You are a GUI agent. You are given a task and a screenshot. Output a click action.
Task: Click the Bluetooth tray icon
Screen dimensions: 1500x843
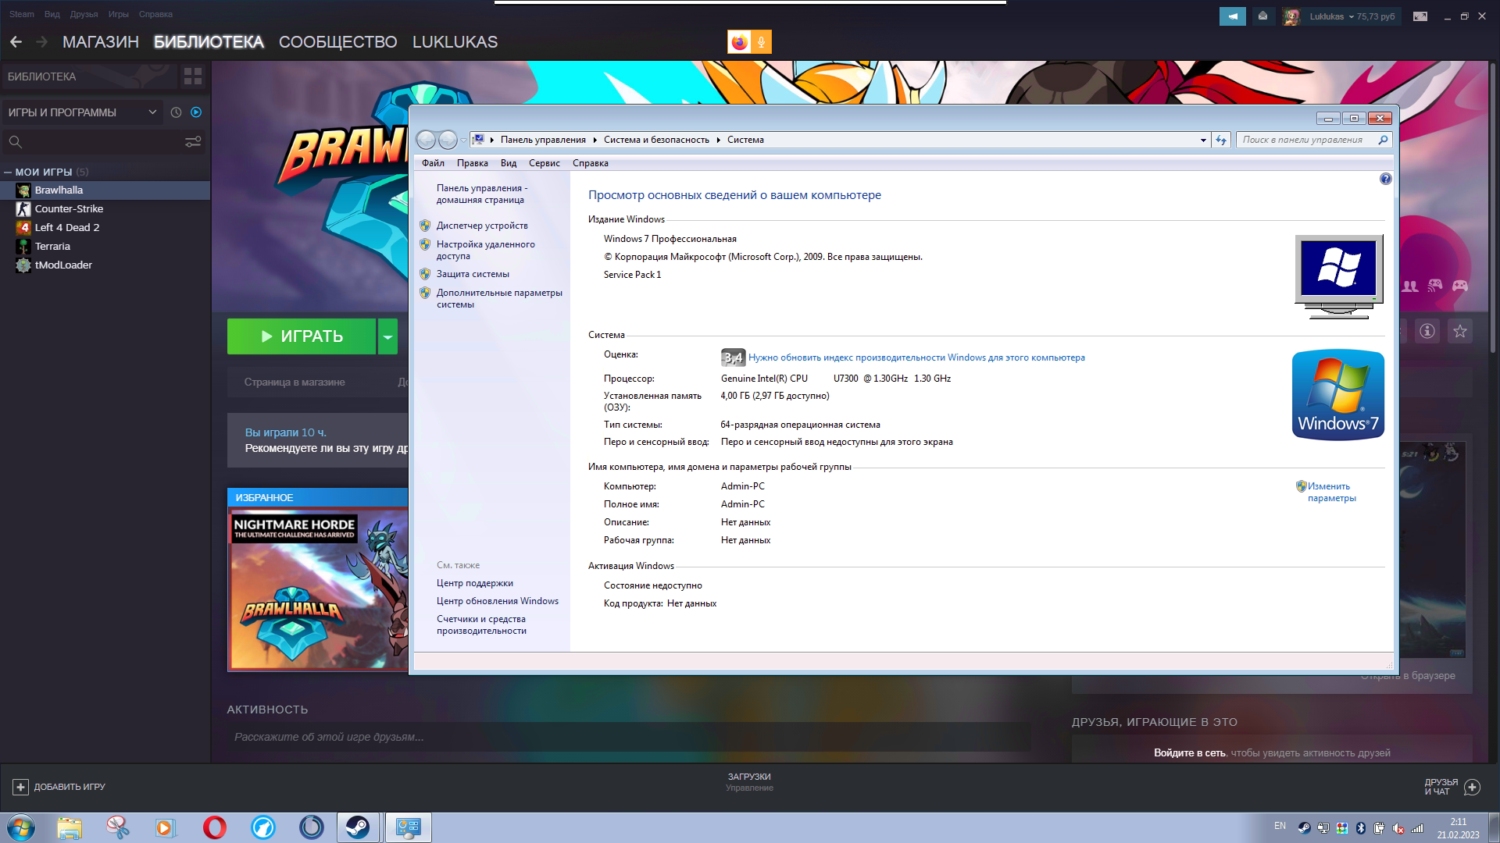pos(1360,828)
